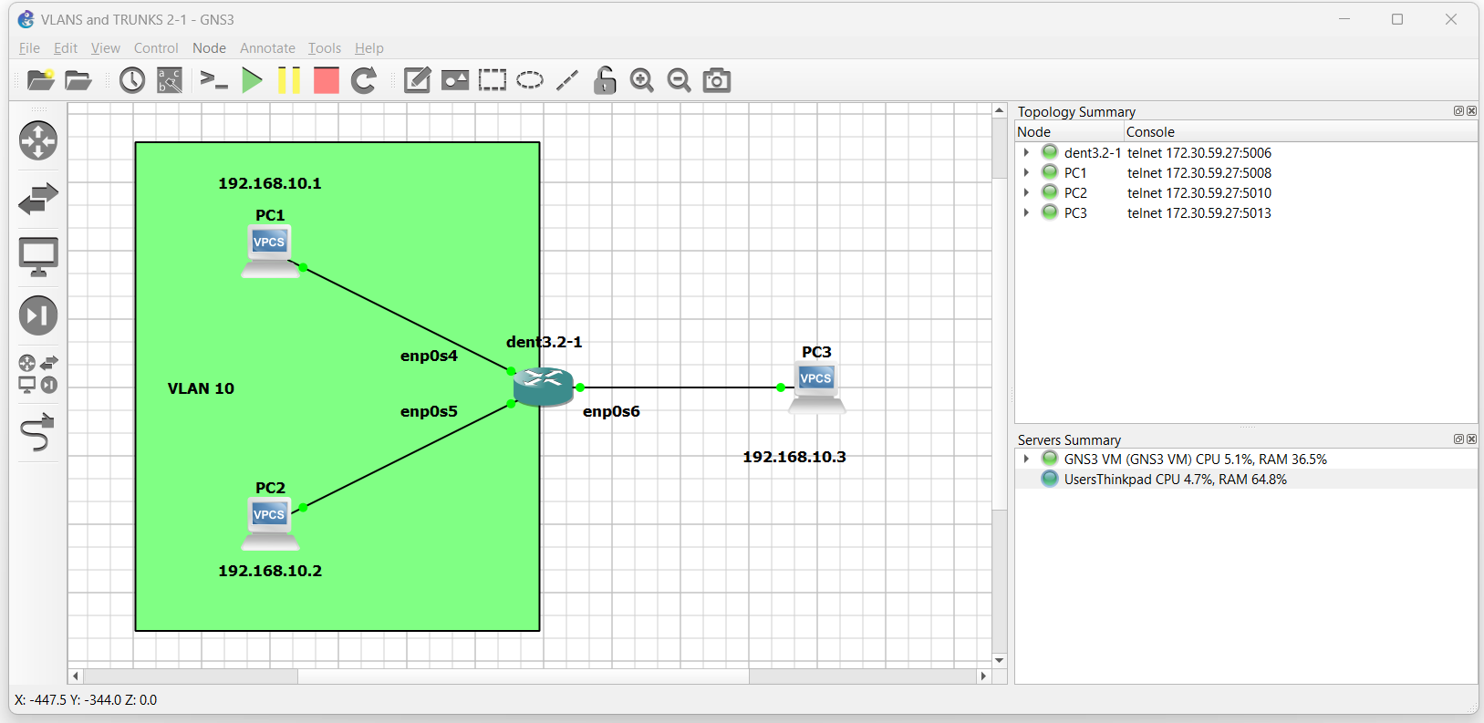Open the Manage snapshots clock icon
The width and height of the screenshot is (1484, 723).
pos(132,80)
